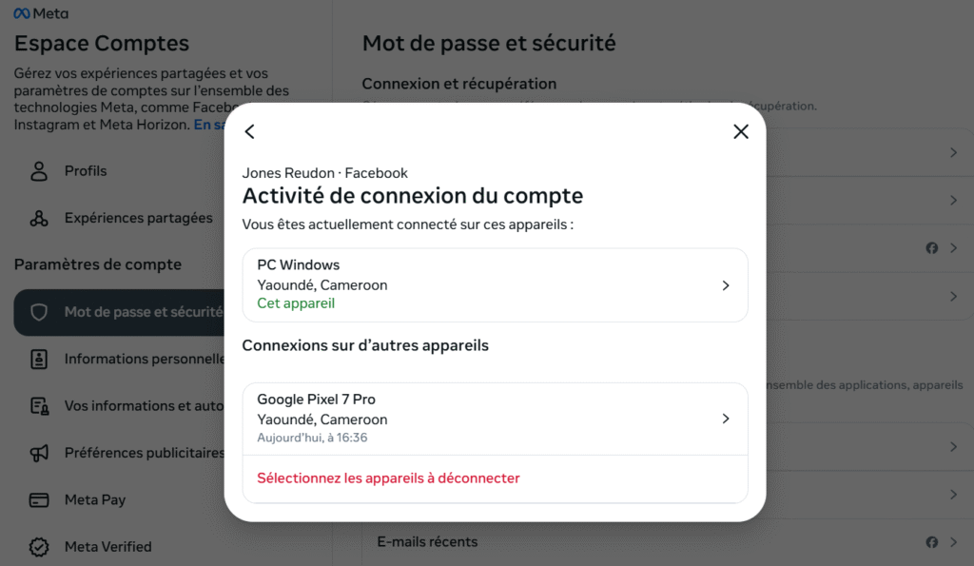Viewport: 974px width, 566px height.
Task: Expand Google Pixel 7 Pro chevron
Action: (x=726, y=419)
